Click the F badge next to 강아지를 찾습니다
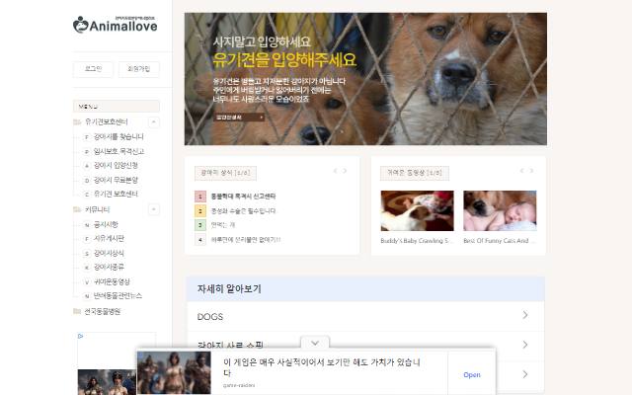Screen dimensions: 632x395 pos(87,137)
